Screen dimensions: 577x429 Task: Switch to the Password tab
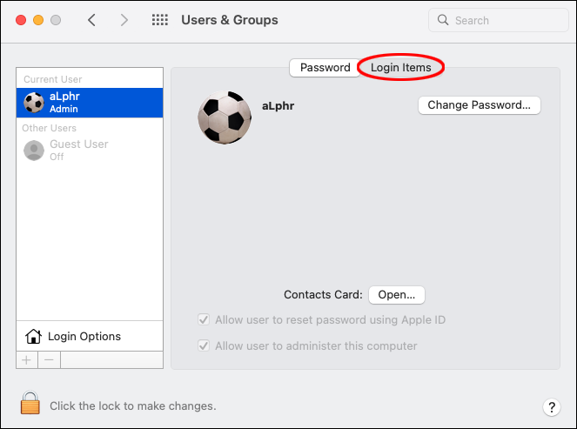click(x=325, y=67)
